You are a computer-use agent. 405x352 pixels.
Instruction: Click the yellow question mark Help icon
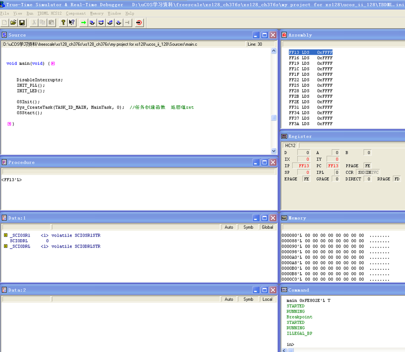(x=63, y=23)
